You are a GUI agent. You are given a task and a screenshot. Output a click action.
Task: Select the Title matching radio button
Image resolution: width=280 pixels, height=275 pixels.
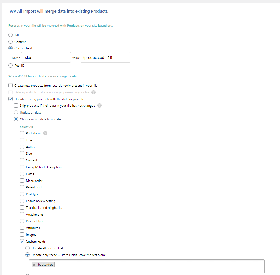[x=10, y=35]
